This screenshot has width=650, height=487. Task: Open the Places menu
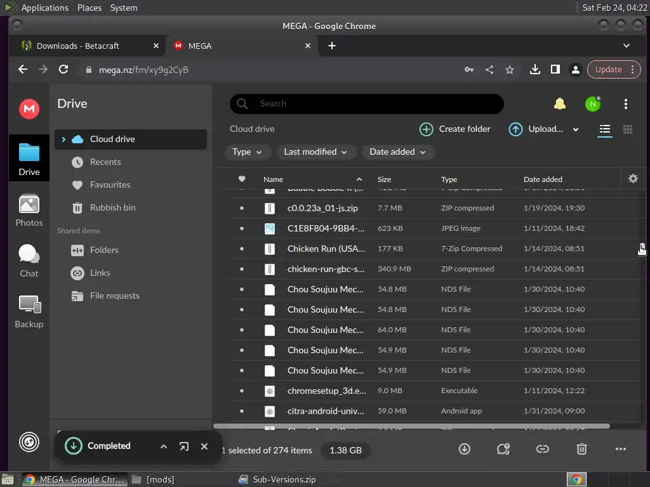coord(90,8)
